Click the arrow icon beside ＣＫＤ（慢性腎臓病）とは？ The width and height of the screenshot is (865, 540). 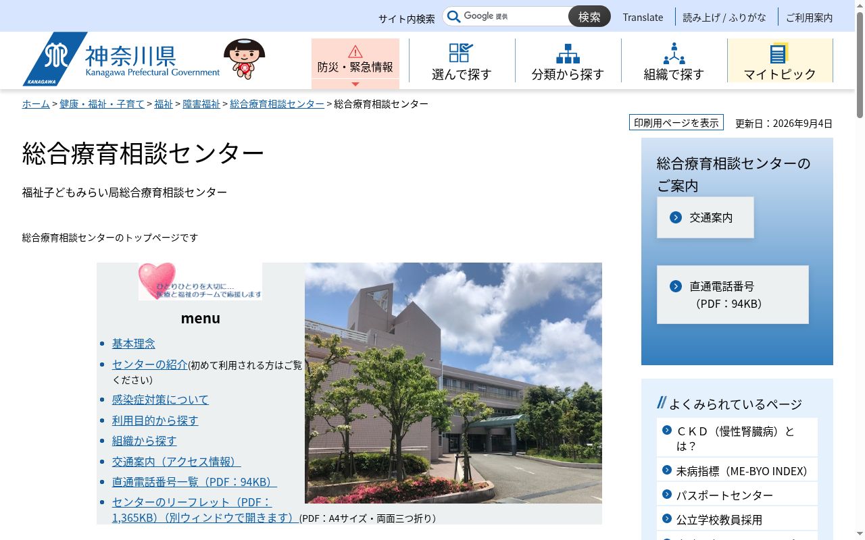667,430
